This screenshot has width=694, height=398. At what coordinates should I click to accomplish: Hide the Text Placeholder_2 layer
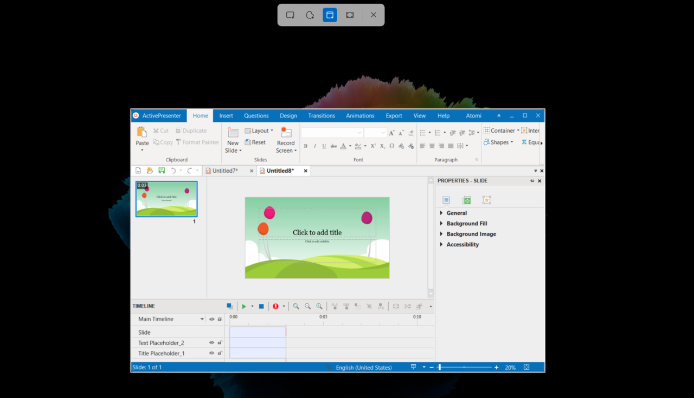point(211,342)
